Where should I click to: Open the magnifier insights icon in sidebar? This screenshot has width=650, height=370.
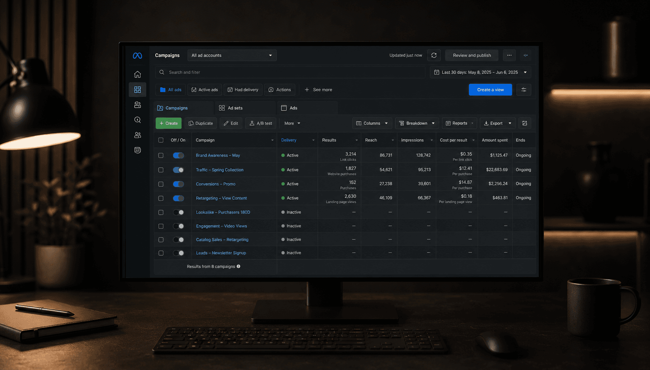pos(137,120)
